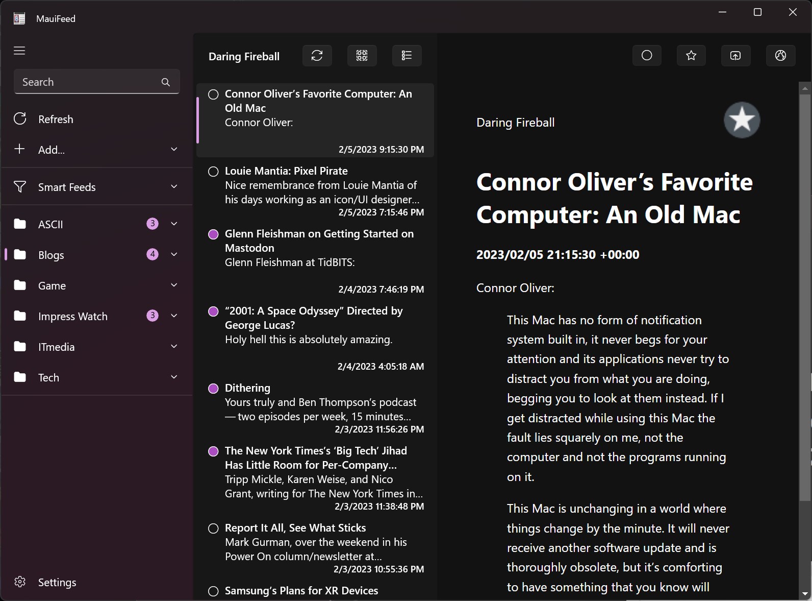The image size is (812, 601).
Task: Reload the Daring Fireball feed with sync button
Action: (x=317, y=56)
